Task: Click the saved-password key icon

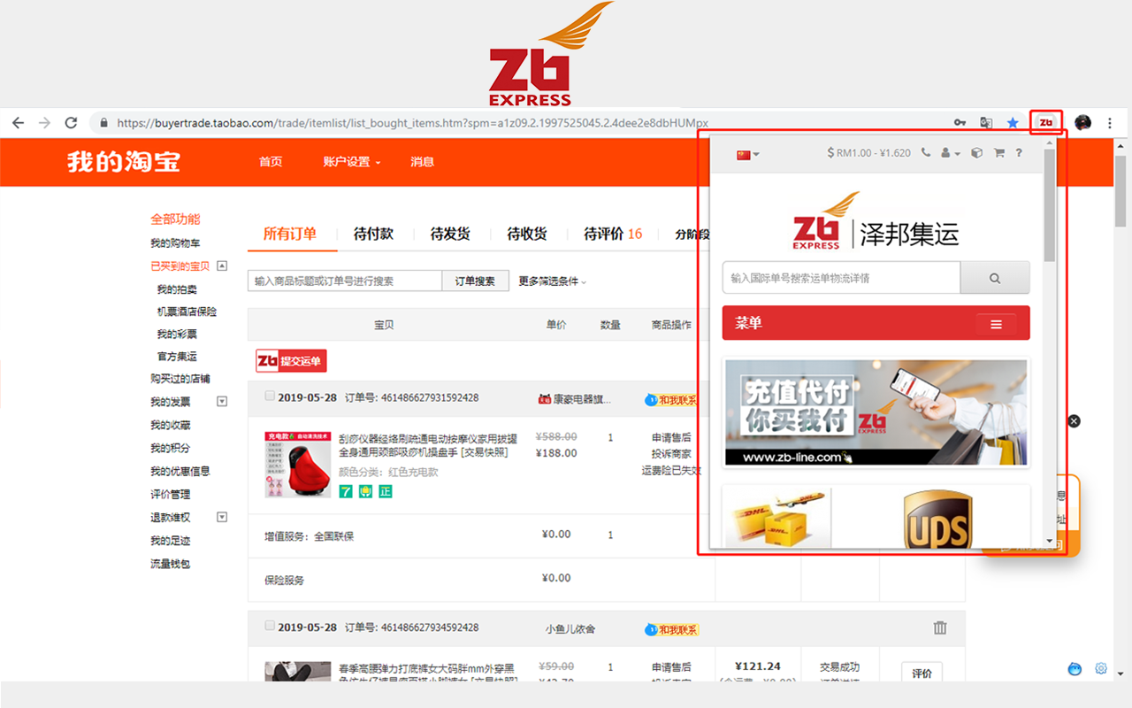Action: click(x=960, y=123)
